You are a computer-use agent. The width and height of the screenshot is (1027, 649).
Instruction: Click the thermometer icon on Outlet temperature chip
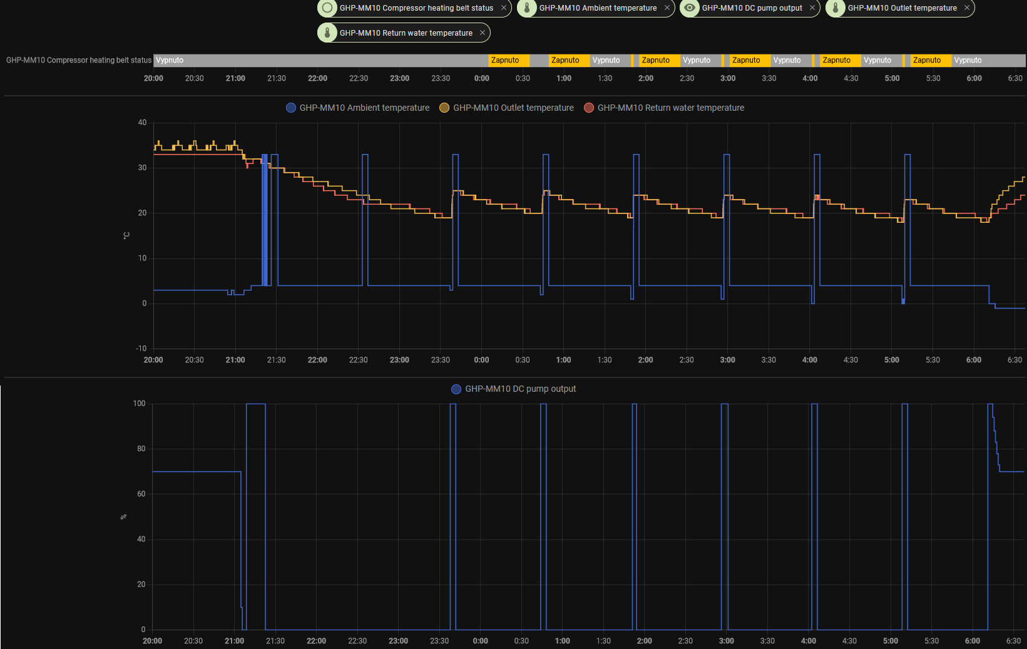click(x=835, y=8)
